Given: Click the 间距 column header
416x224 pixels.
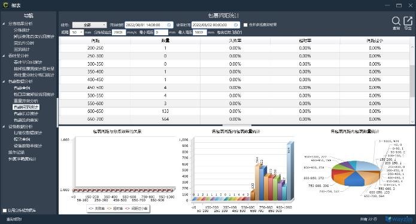Looking at the screenshot, I should tap(95, 41).
